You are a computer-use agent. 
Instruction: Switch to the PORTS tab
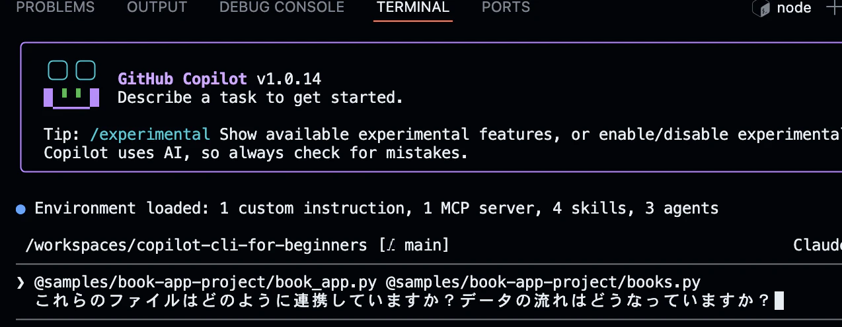pos(506,8)
